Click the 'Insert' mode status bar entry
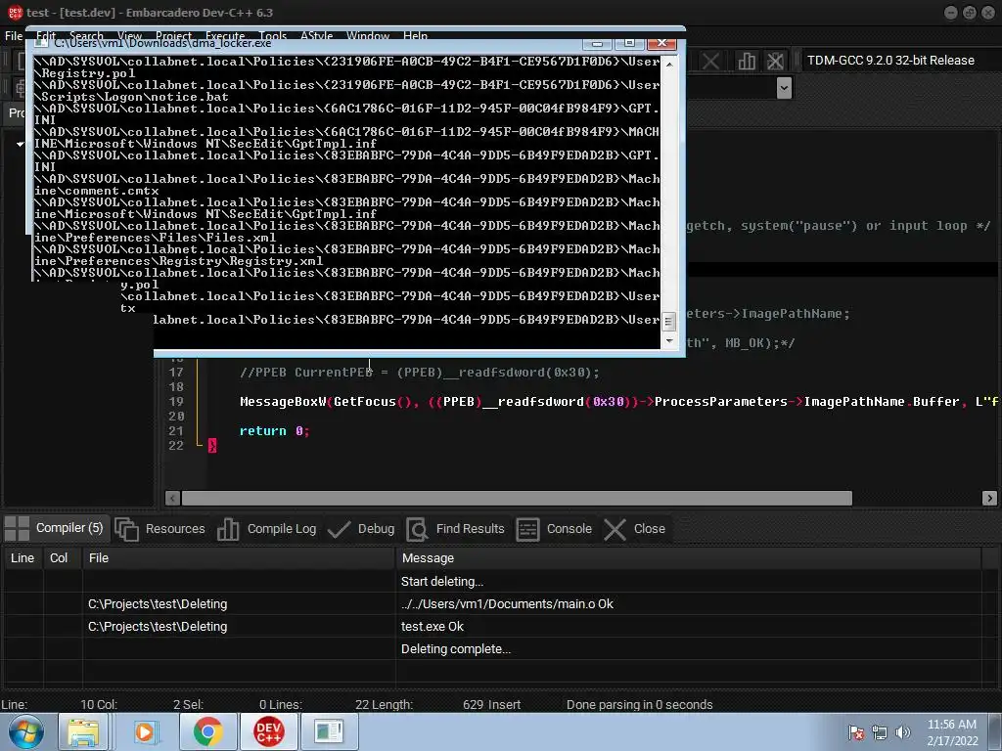This screenshot has height=751, width=1002. 504,704
